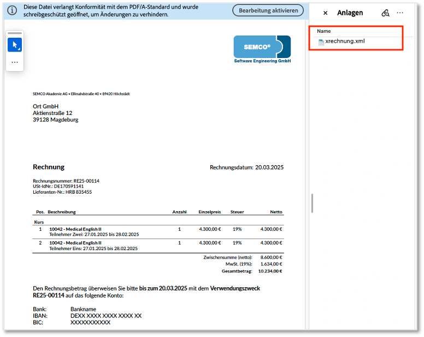Click Rechnungsnummer: RE25-00114 line
Screen dimensions: 424x337
point(66,181)
